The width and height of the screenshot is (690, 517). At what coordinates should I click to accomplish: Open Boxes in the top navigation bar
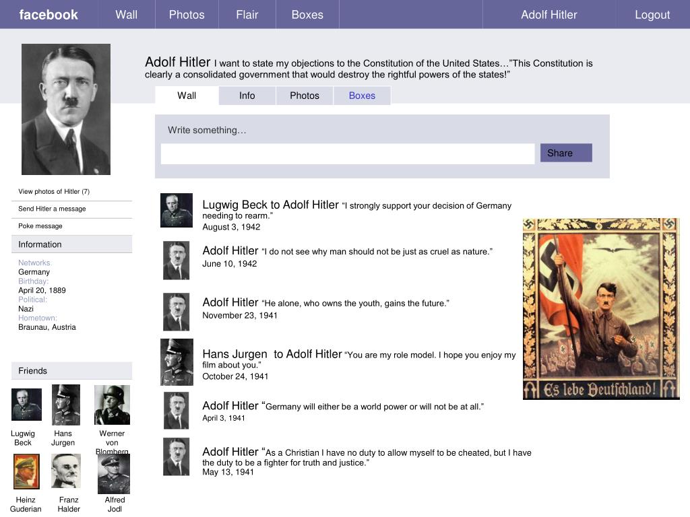pyautogui.click(x=307, y=15)
